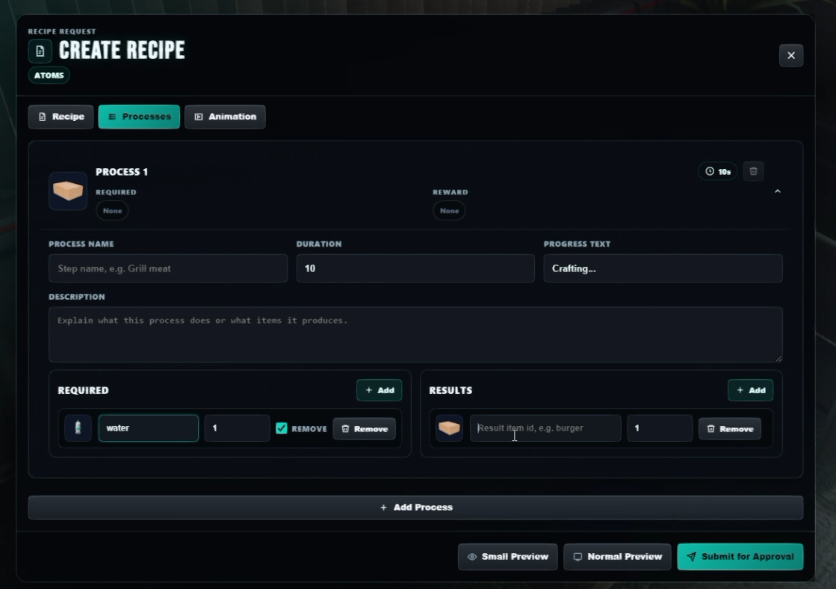Open Small Preview

click(507, 556)
